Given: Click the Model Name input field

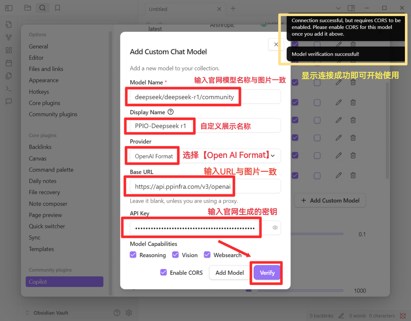Looking at the screenshot, I should pos(205,97).
